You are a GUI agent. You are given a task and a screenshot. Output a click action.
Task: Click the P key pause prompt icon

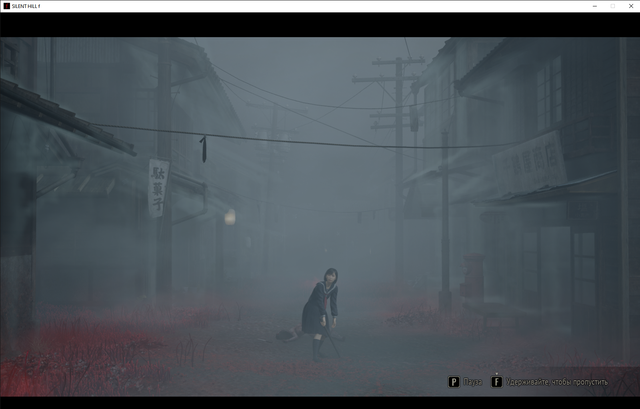[454, 382]
